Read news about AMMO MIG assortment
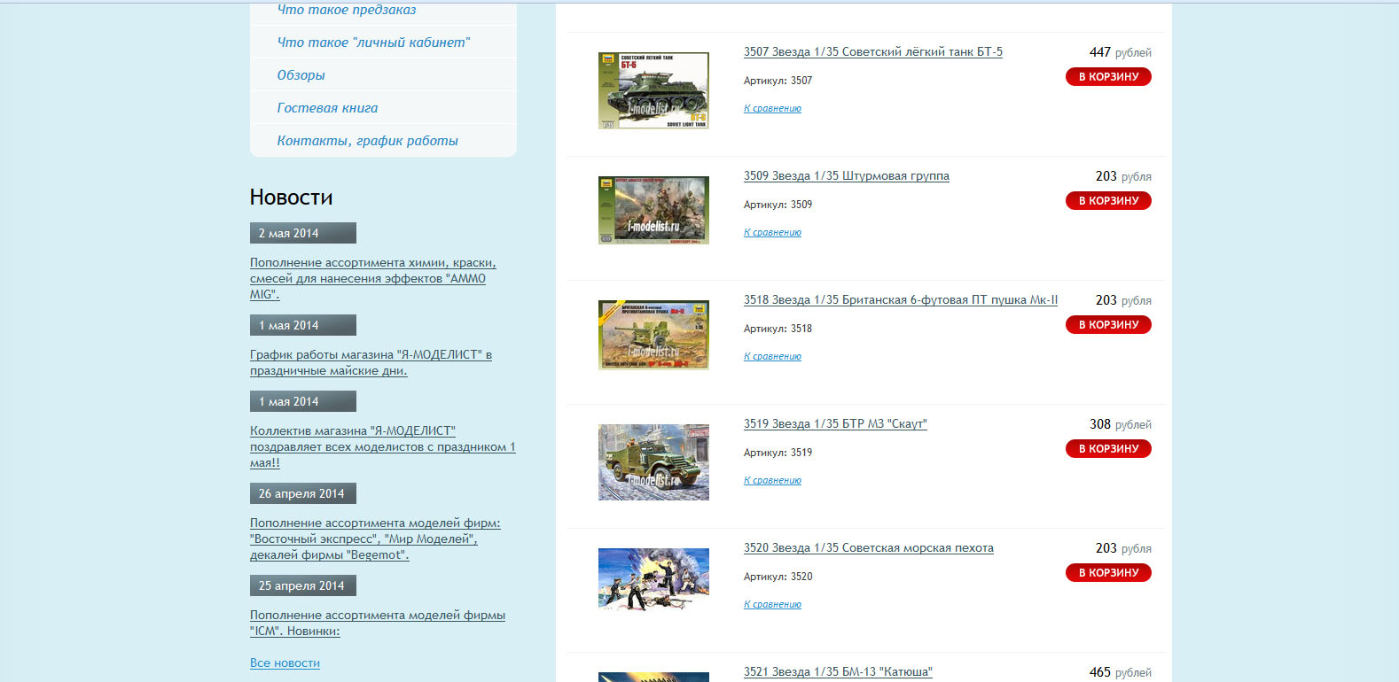 372,278
